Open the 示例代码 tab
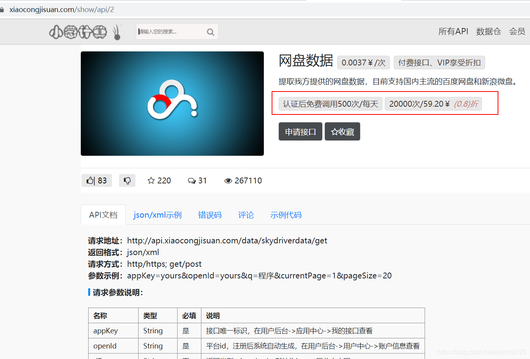This screenshot has height=359, width=530. click(x=286, y=215)
